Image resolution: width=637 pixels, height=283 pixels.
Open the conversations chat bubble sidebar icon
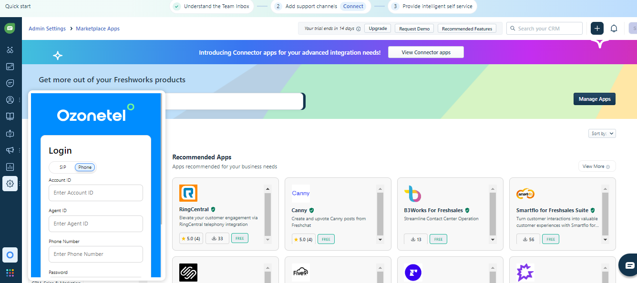click(10, 83)
